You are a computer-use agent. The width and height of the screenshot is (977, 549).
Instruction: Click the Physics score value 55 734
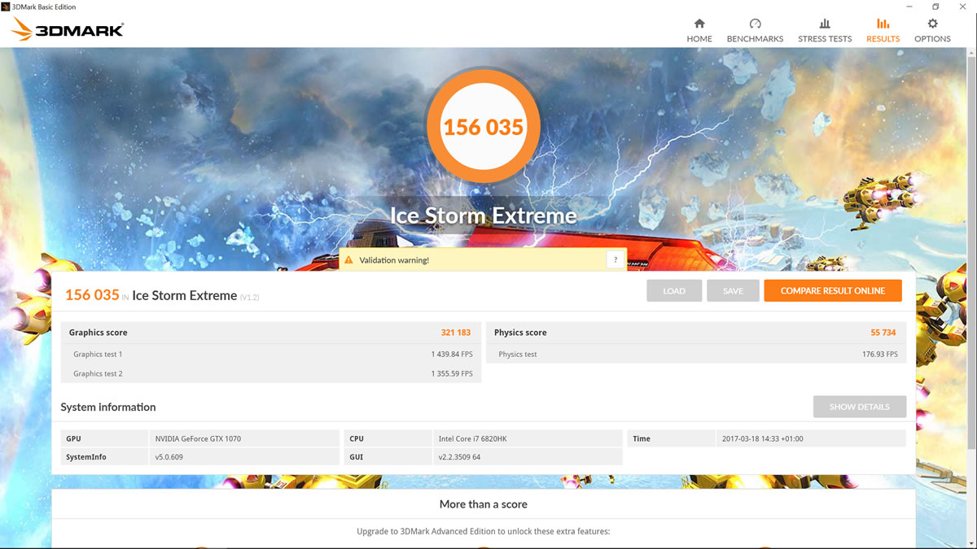[883, 333]
